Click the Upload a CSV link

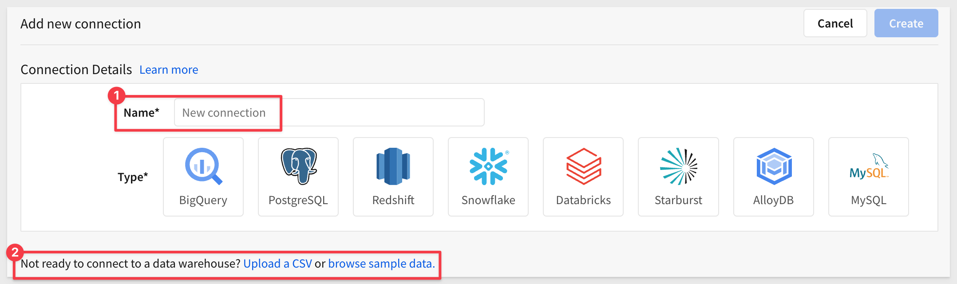tap(277, 264)
